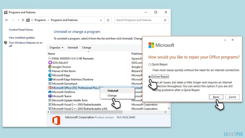Click the Forward arrow in navigation bar
This screenshot has height=138, width=245.
[13, 20]
